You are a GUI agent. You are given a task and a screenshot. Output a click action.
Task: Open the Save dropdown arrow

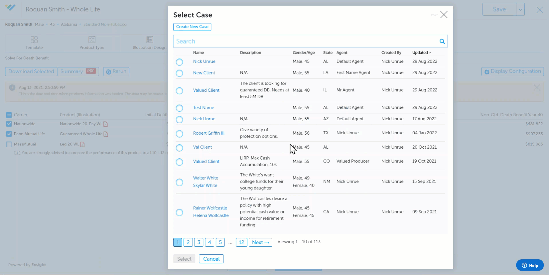click(x=520, y=9)
